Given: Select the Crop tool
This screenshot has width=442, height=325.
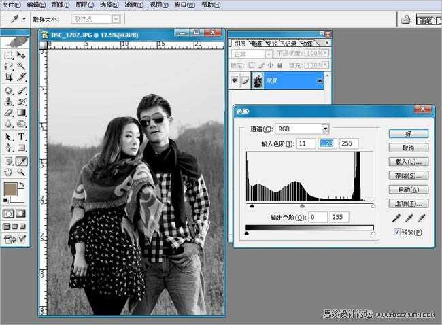Looking at the screenshot, I should point(8,77).
